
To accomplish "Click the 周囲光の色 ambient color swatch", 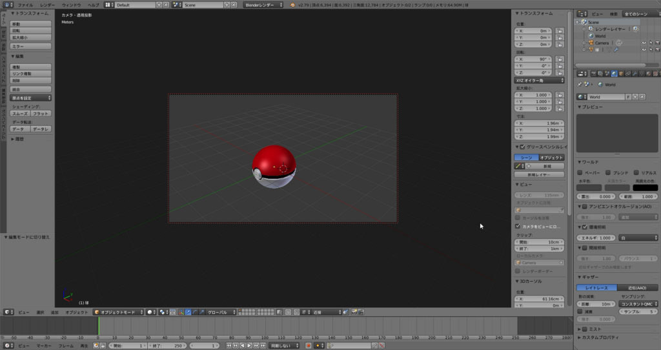I will pyautogui.click(x=645, y=188).
